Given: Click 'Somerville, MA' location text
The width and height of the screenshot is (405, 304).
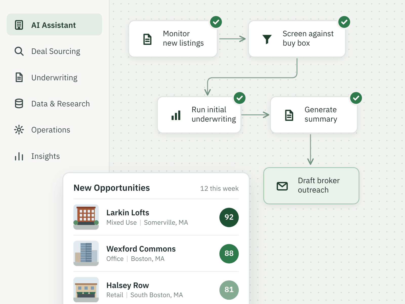Looking at the screenshot, I should pyautogui.click(x=166, y=222).
